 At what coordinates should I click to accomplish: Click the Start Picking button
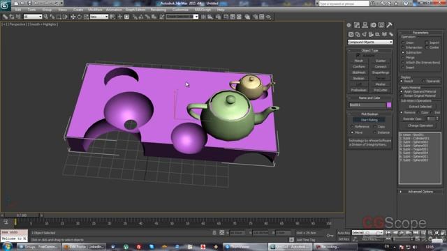369,120
